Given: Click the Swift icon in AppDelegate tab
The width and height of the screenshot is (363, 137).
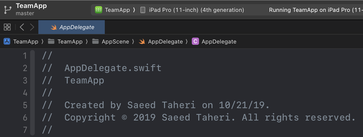Looking at the screenshot, I should point(54,27).
